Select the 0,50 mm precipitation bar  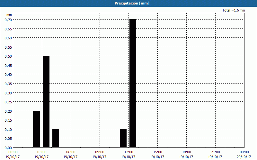[46, 101]
